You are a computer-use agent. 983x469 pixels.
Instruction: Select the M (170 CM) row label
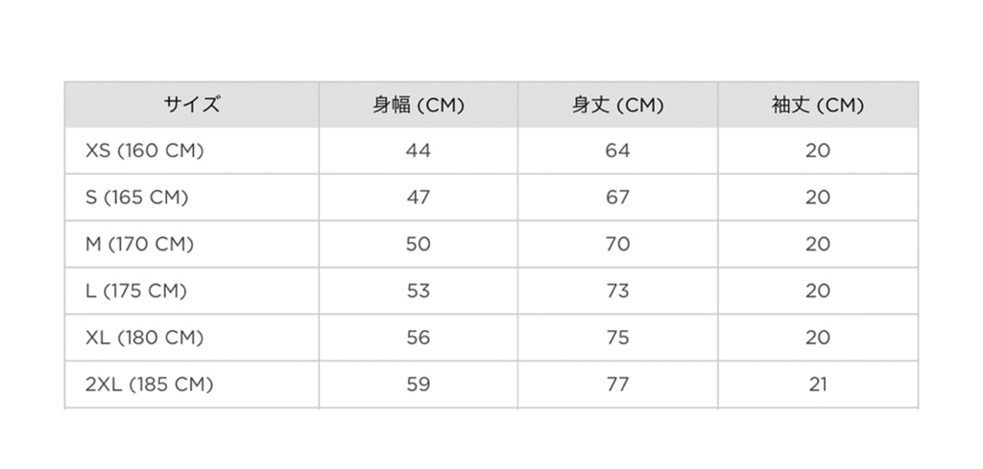(x=139, y=245)
